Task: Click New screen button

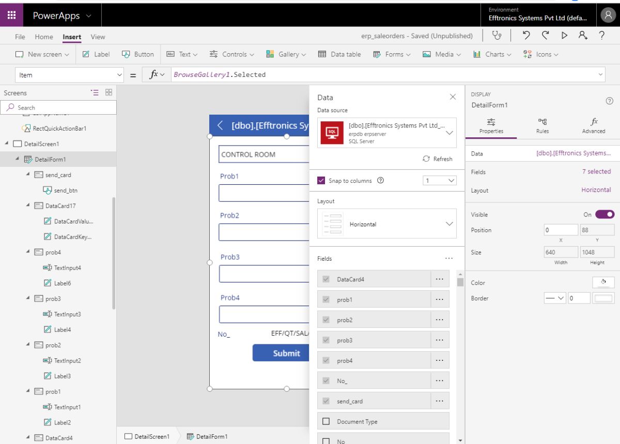Action: [x=42, y=54]
